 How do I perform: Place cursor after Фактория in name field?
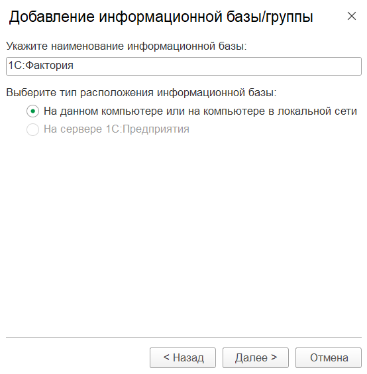(x=74, y=66)
